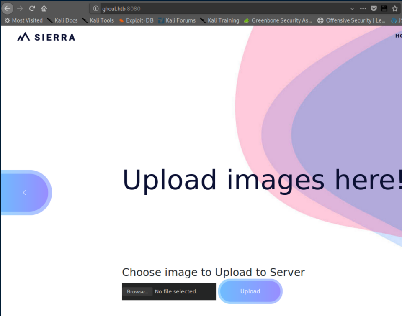Image resolution: width=402 pixels, height=316 pixels.
Task: Open the Most Visited bookmarks folder
Action: point(23,20)
